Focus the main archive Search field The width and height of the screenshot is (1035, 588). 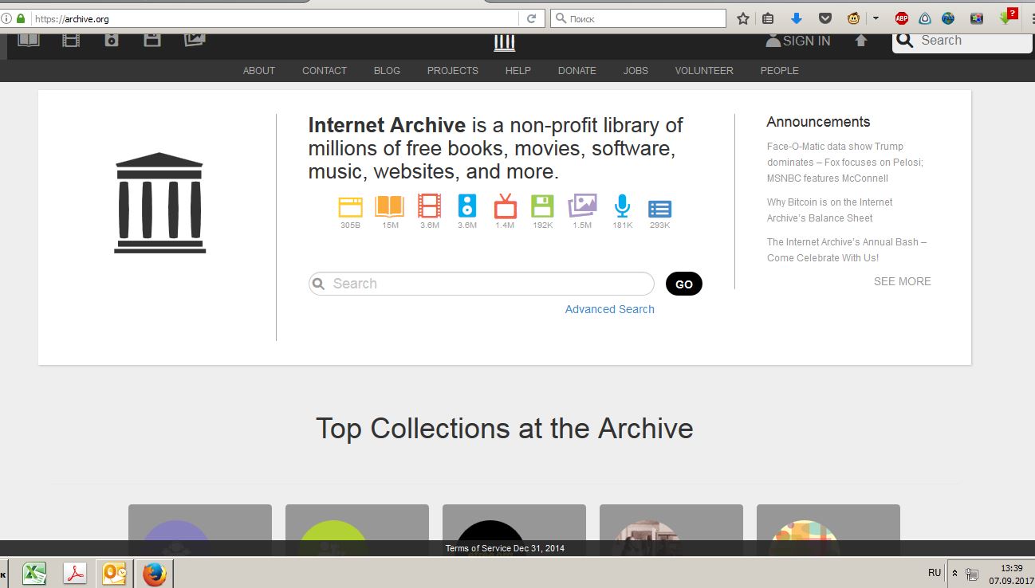tap(482, 284)
